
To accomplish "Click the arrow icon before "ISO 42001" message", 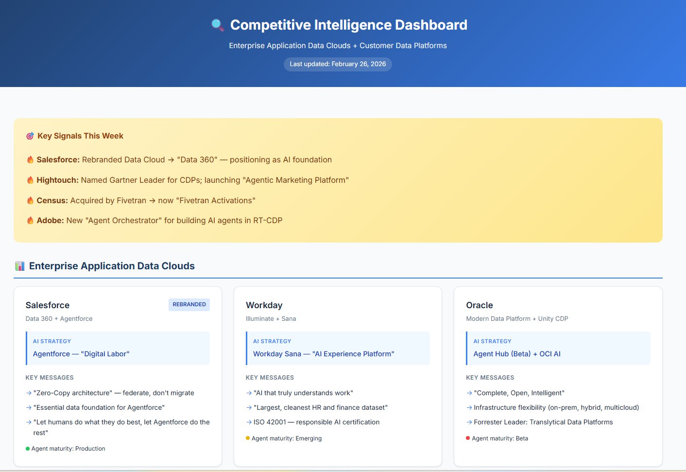I will pyautogui.click(x=248, y=422).
